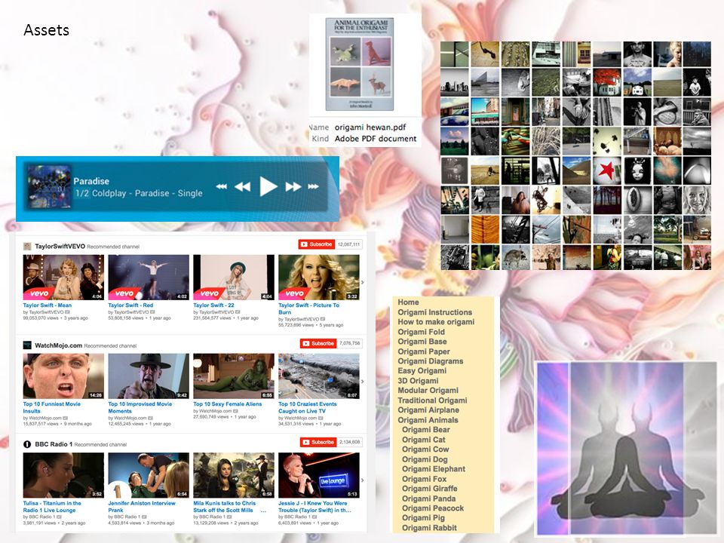Open Traditional Origami menu entry
This screenshot has width=724, height=543.
pos(432,400)
